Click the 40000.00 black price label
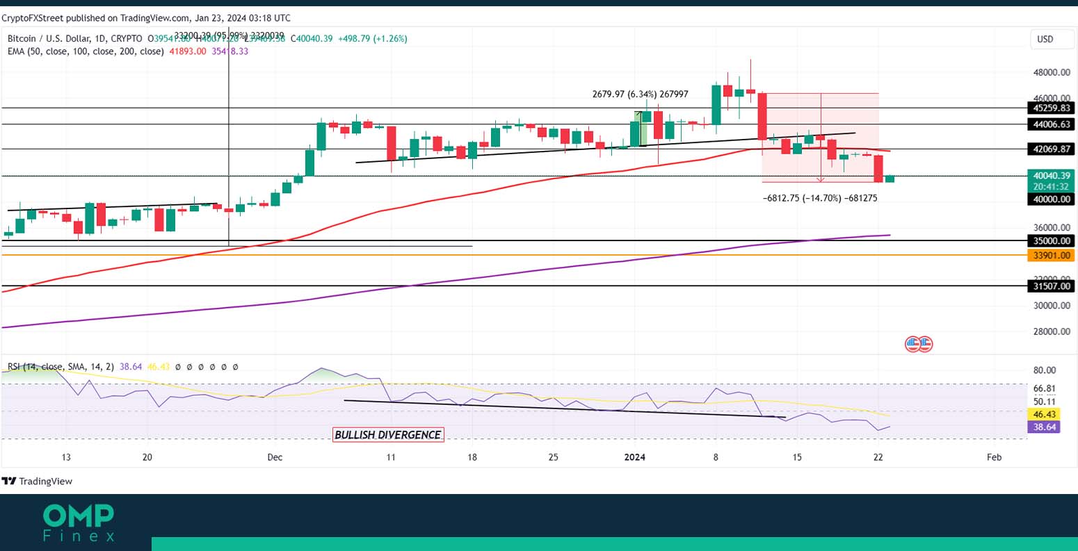 click(x=1050, y=199)
